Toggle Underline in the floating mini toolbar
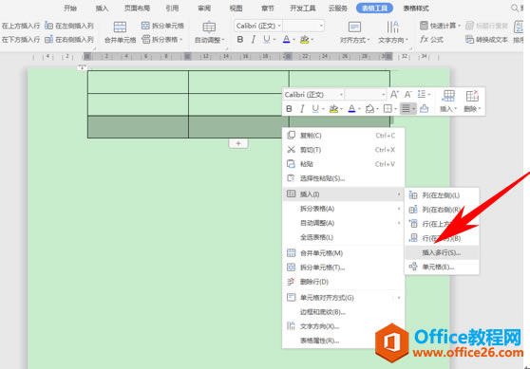The image size is (530, 369). click(x=315, y=109)
